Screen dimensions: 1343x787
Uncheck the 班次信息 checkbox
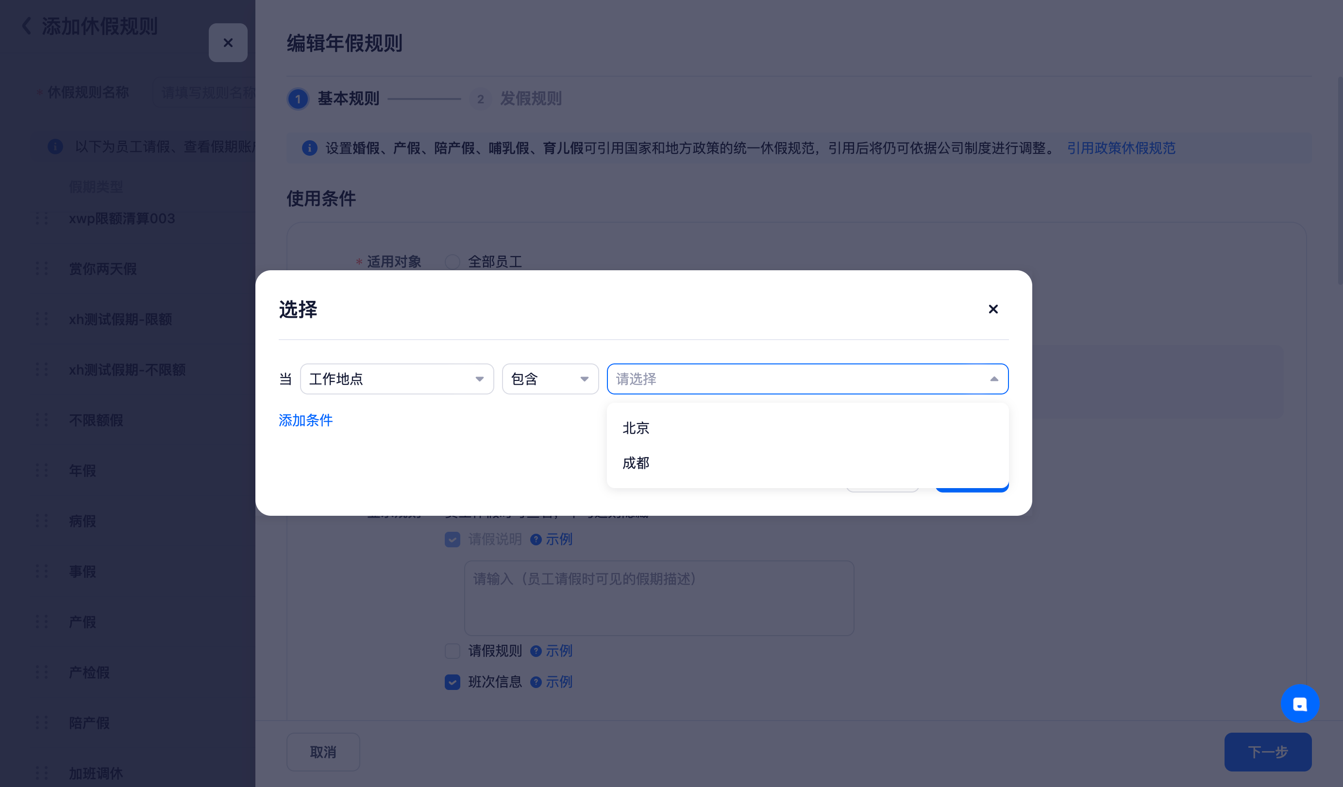pos(453,682)
